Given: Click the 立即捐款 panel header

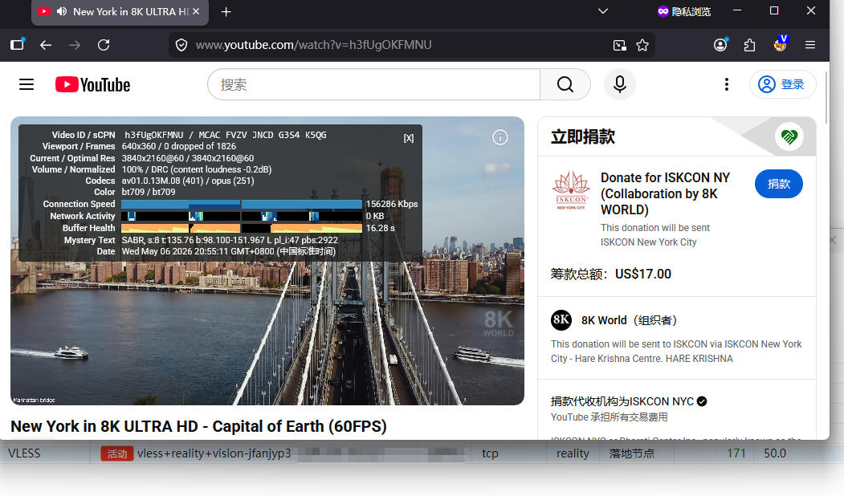Looking at the screenshot, I should pyautogui.click(x=583, y=136).
